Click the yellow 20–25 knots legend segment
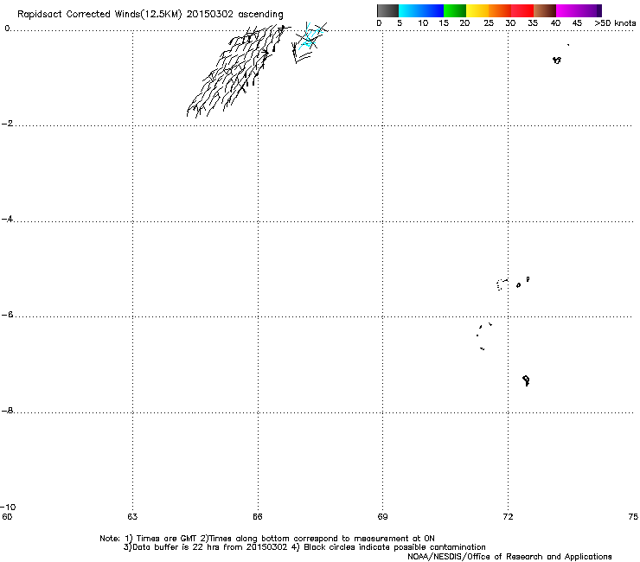The image size is (640, 562). tap(477, 10)
